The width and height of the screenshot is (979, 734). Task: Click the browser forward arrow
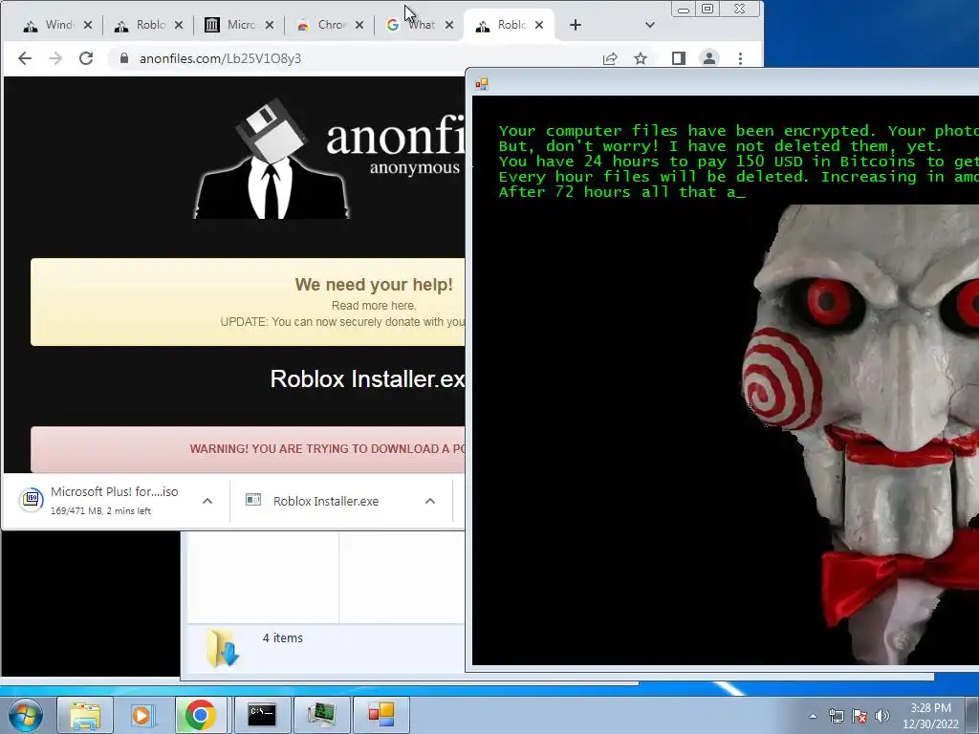click(x=55, y=58)
